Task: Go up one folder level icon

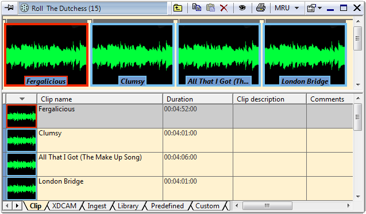Action: pos(178,8)
